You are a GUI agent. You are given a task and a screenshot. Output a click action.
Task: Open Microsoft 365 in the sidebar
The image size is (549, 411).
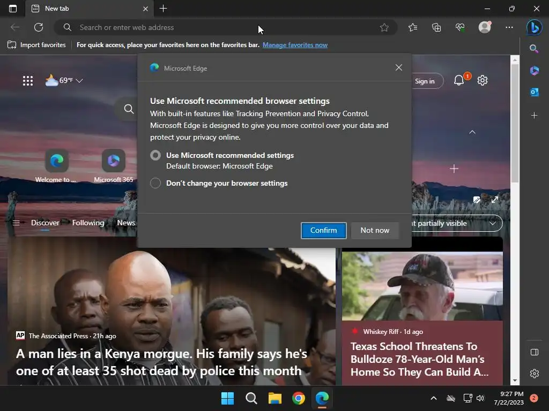pyautogui.click(x=535, y=70)
